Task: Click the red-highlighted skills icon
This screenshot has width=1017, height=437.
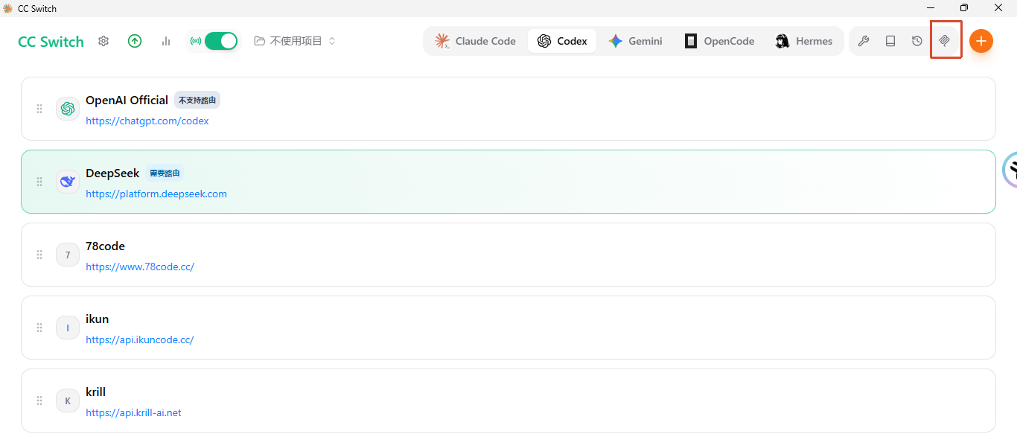Action: [x=944, y=41]
